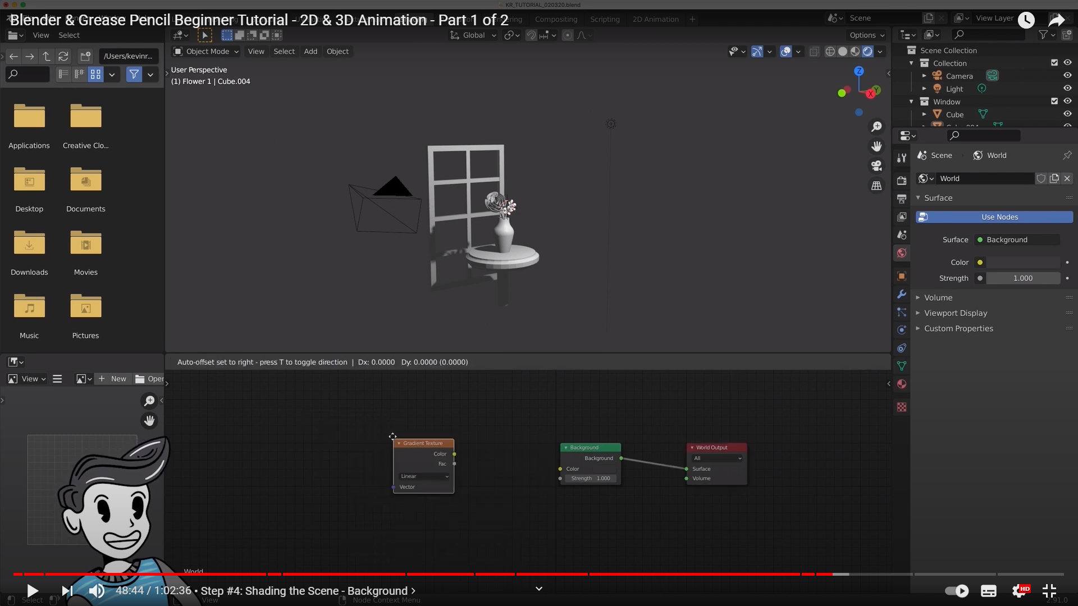Open the World properties tab icon
The width and height of the screenshot is (1078, 606).
[902, 253]
